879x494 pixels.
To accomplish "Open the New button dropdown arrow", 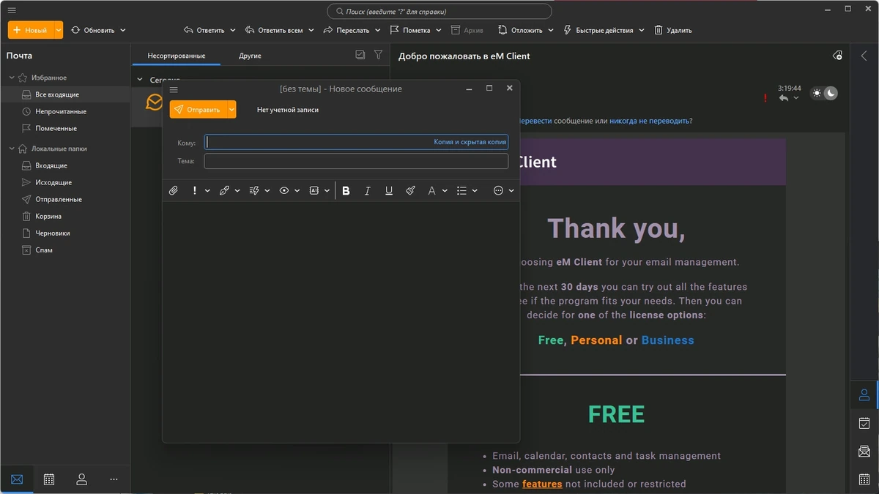I will 59,30.
